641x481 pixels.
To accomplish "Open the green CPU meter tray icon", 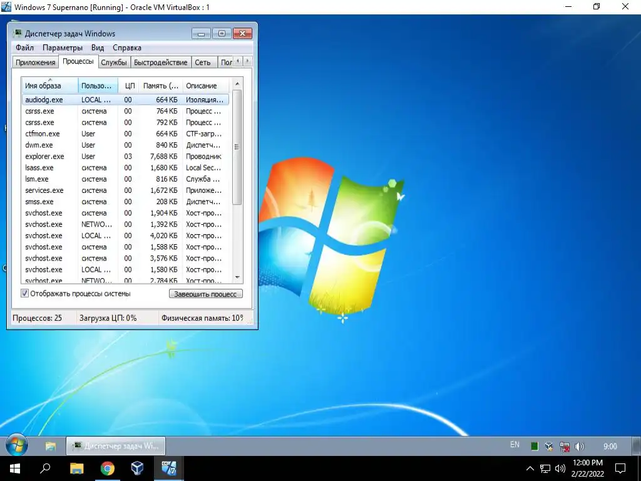I will (x=534, y=446).
